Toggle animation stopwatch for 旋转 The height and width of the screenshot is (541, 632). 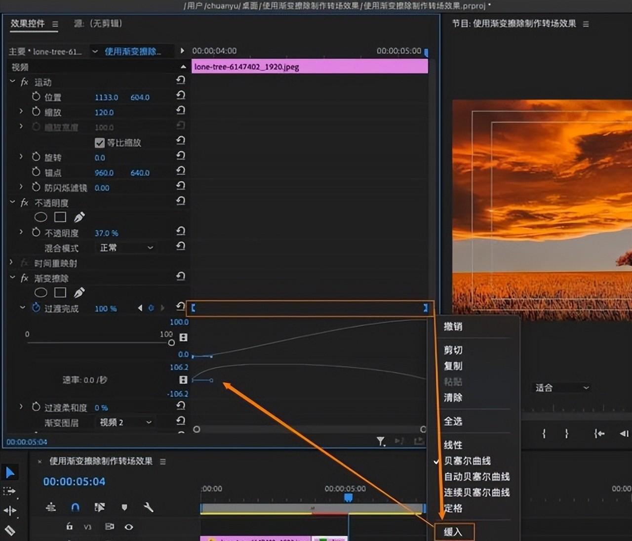click(36, 157)
